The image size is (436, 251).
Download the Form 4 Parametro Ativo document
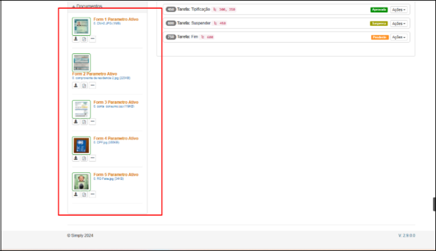click(x=76, y=158)
